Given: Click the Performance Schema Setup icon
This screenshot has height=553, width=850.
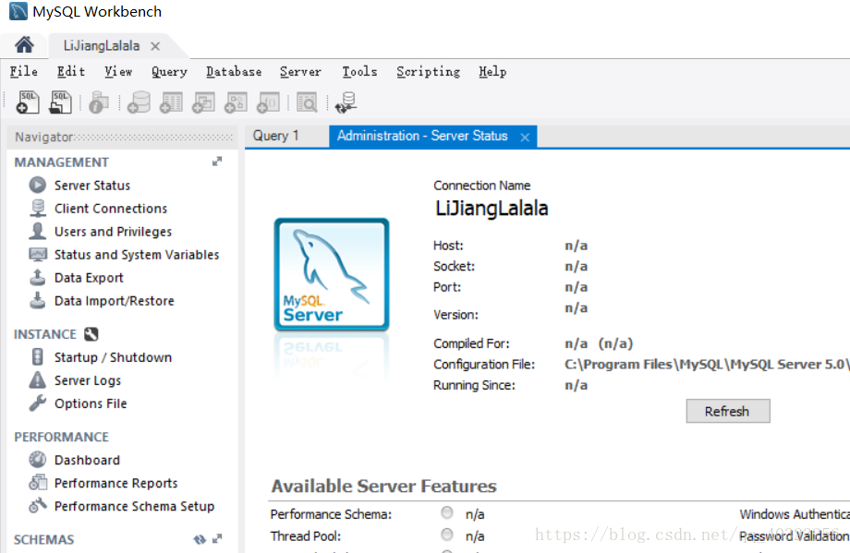Looking at the screenshot, I should click(37, 505).
